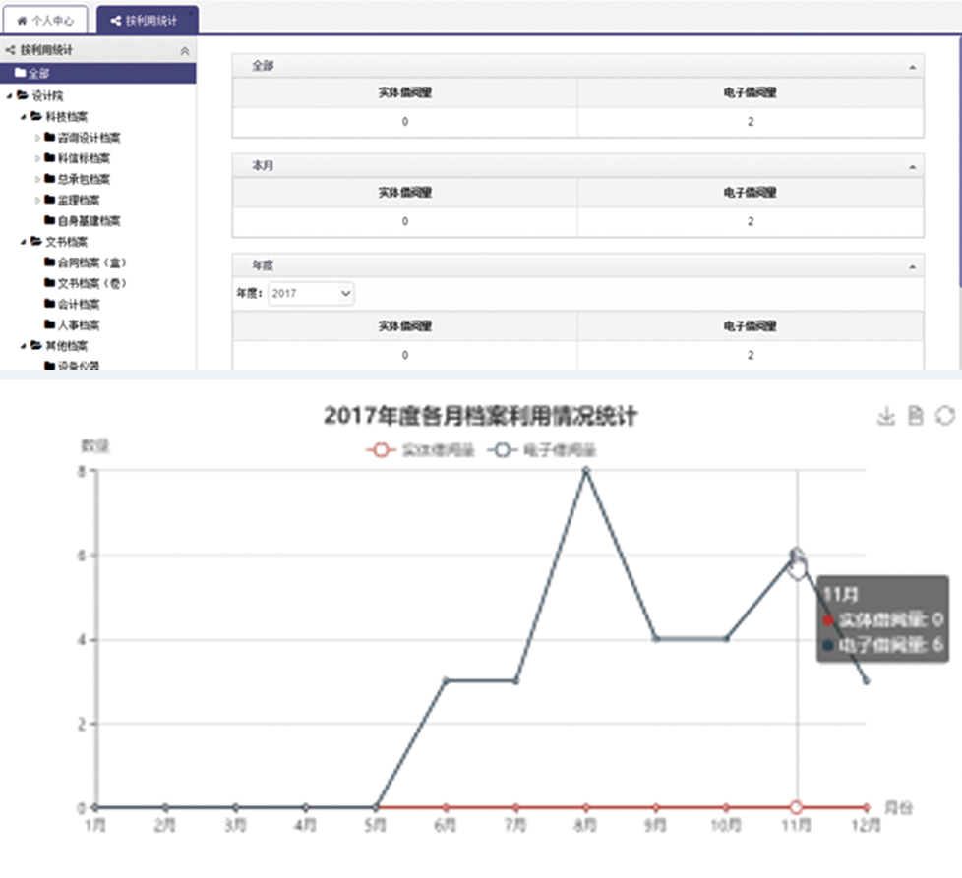The width and height of the screenshot is (962, 878).
Task: Click the folder icon next to 会计档案
Action: (49, 304)
